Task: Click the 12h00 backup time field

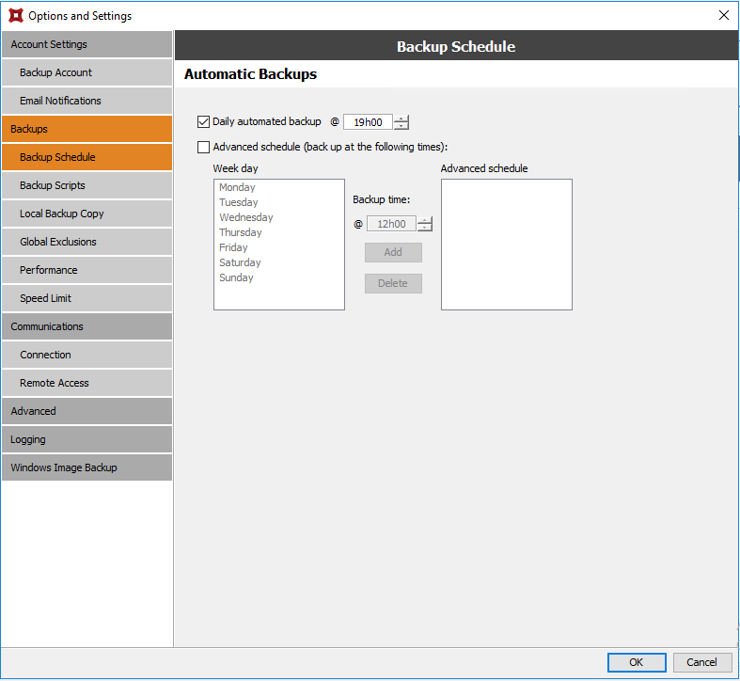Action: (391, 224)
